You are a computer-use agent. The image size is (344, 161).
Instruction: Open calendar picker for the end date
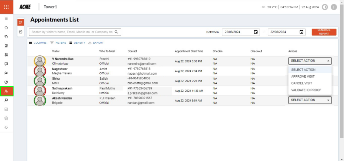point(301,32)
